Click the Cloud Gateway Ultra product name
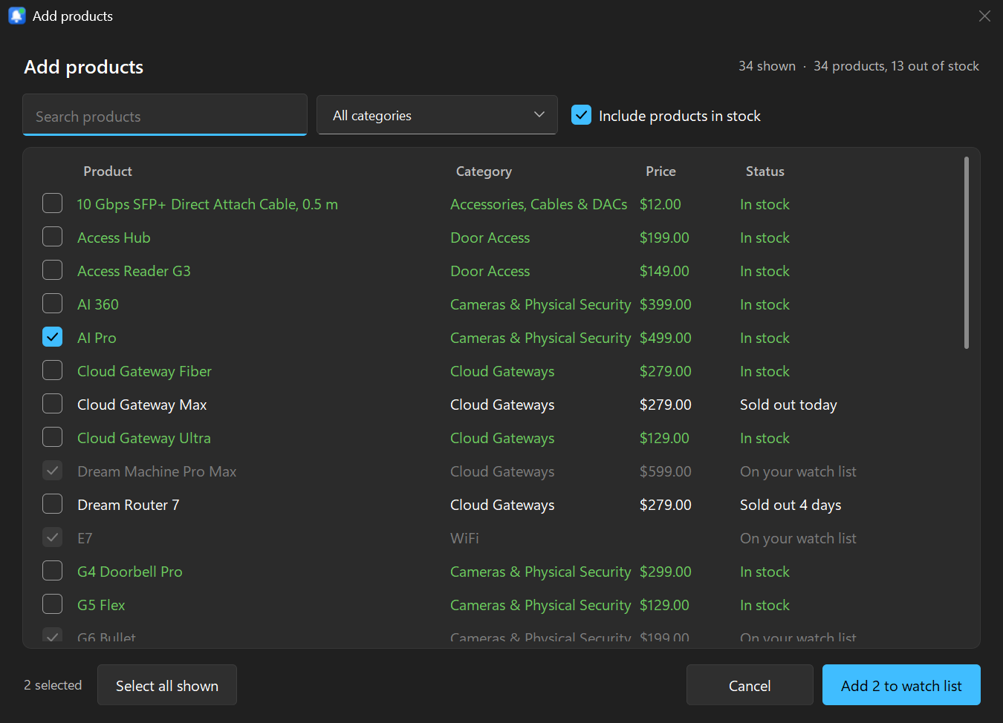Viewport: 1003px width, 723px height. tap(144, 438)
